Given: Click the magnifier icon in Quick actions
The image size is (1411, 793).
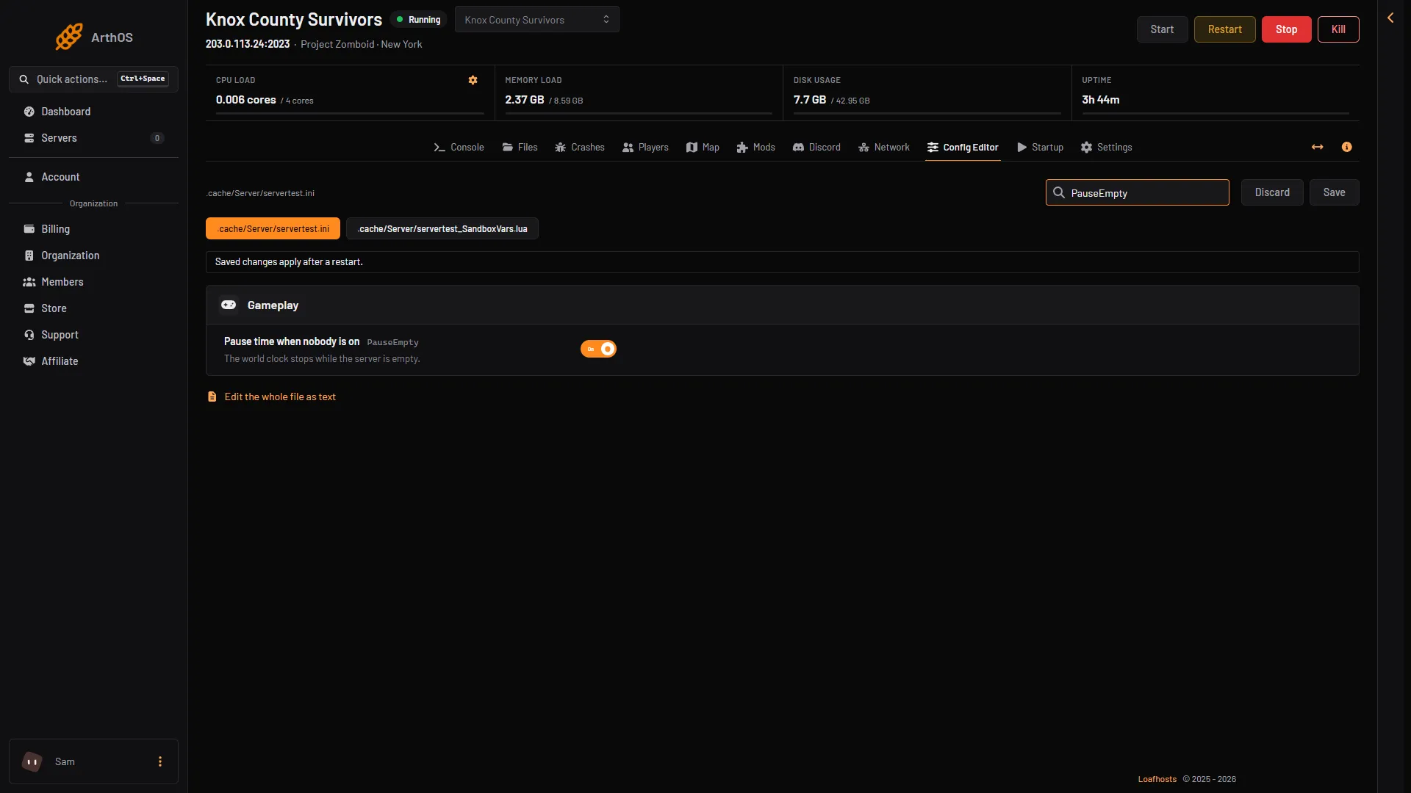Looking at the screenshot, I should pyautogui.click(x=24, y=79).
